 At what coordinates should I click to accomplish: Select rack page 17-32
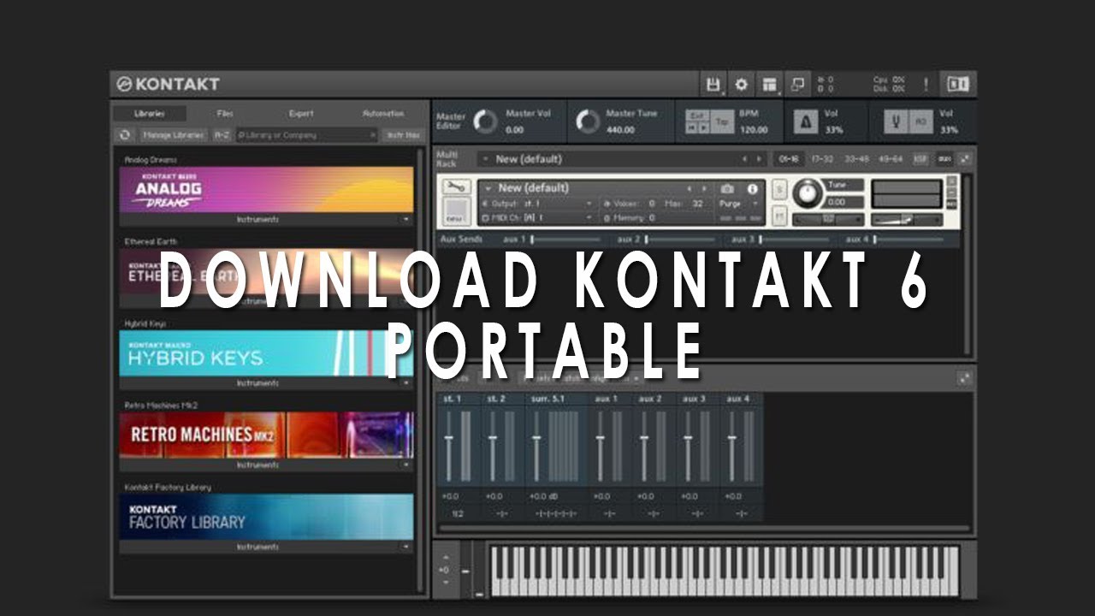(x=821, y=159)
